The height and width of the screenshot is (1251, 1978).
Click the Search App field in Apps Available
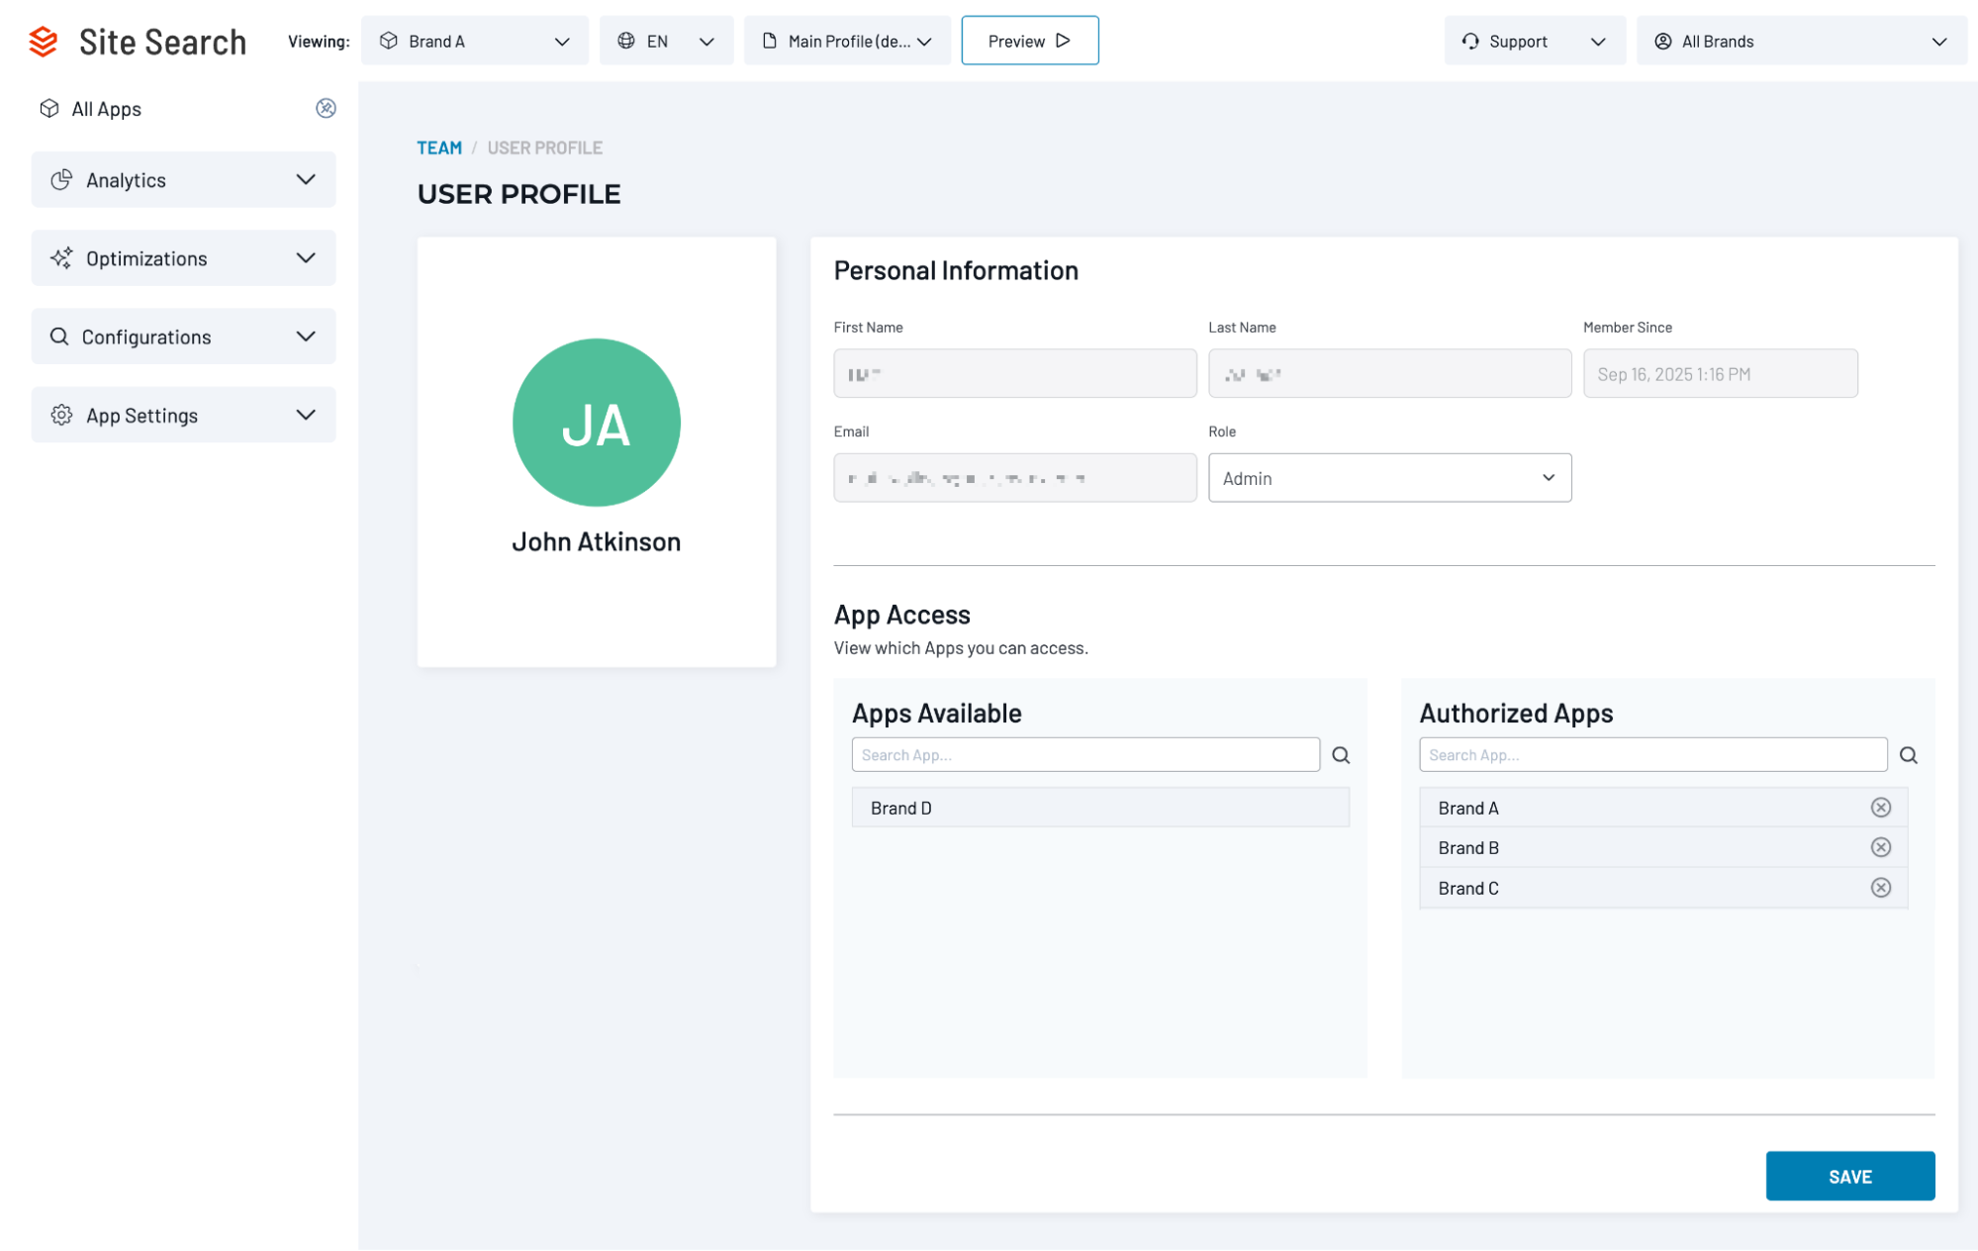[1085, 755]
